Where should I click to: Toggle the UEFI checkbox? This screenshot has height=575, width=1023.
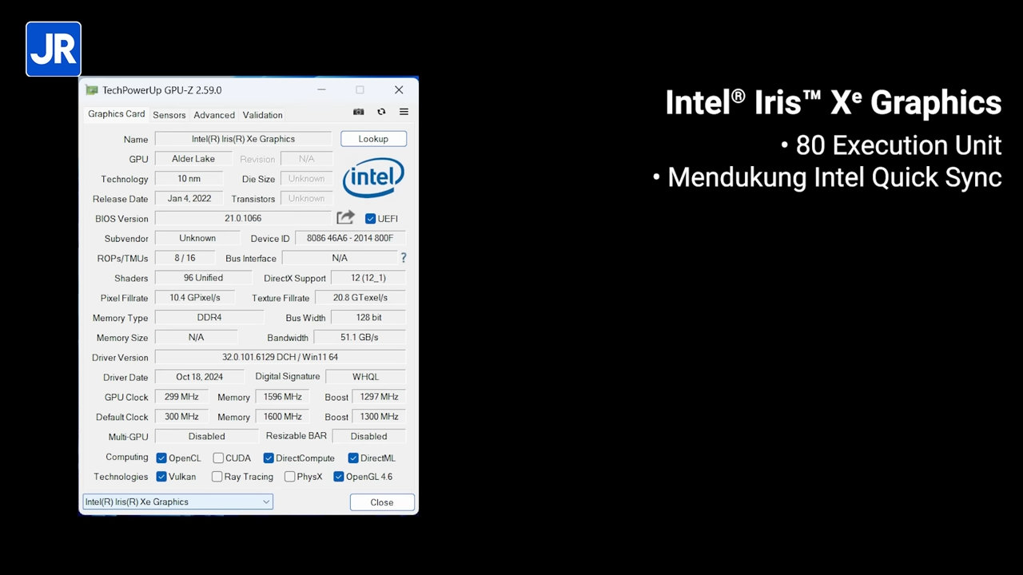(x=370, y=219)
